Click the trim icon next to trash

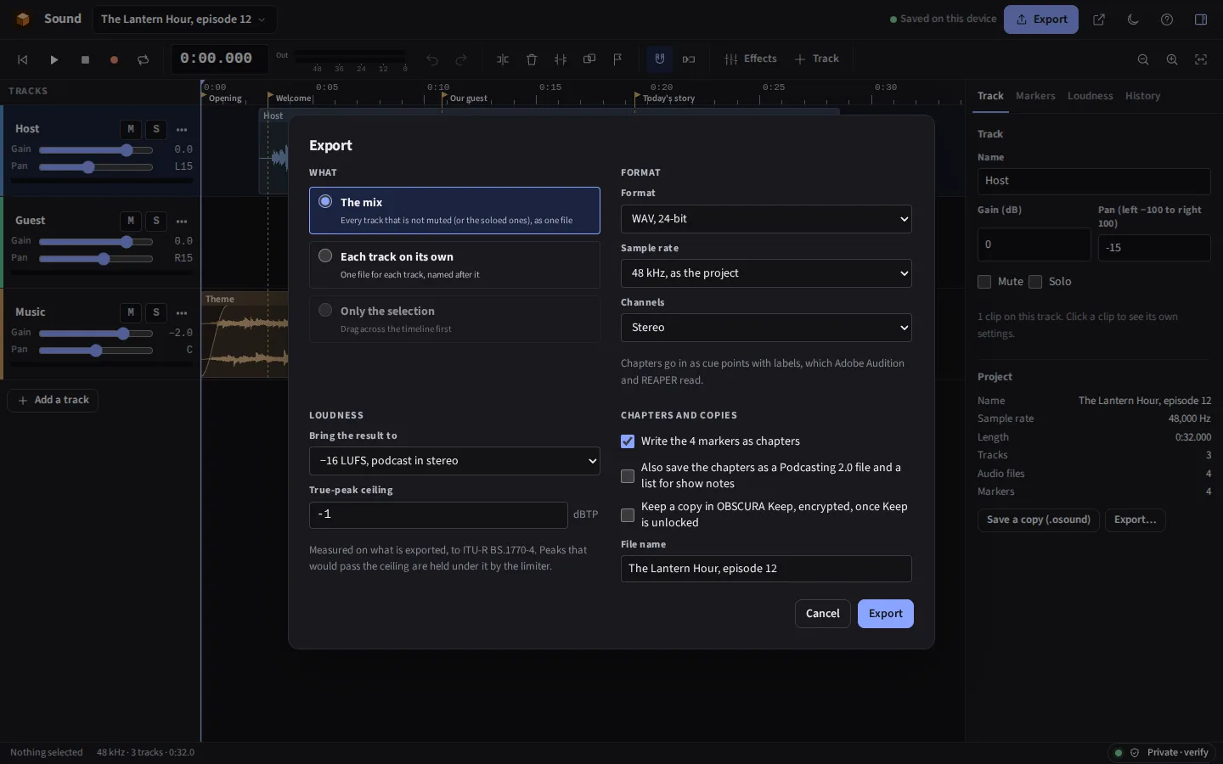(x=561, y=59)
